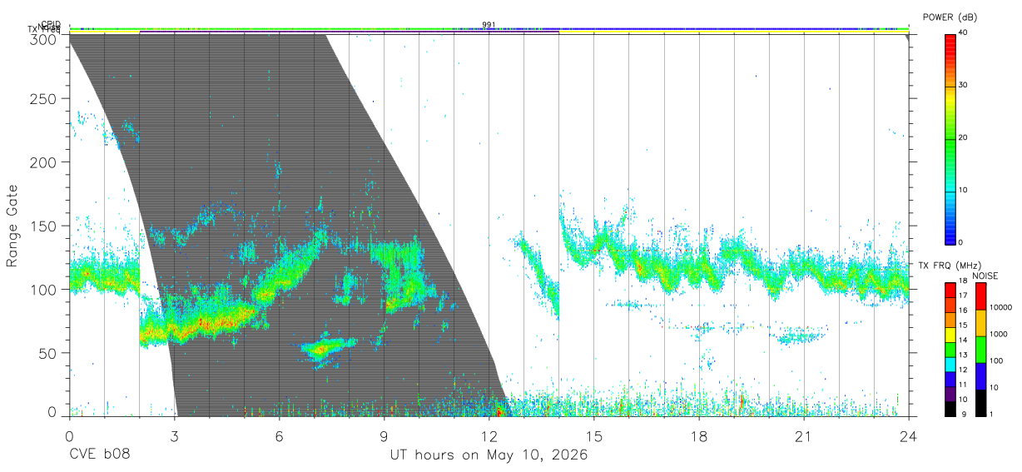Click the 150 tick on Range Gate axis
Image resolution: width=1022 pixels, height=472 pixels.
(x=44, y=226)
